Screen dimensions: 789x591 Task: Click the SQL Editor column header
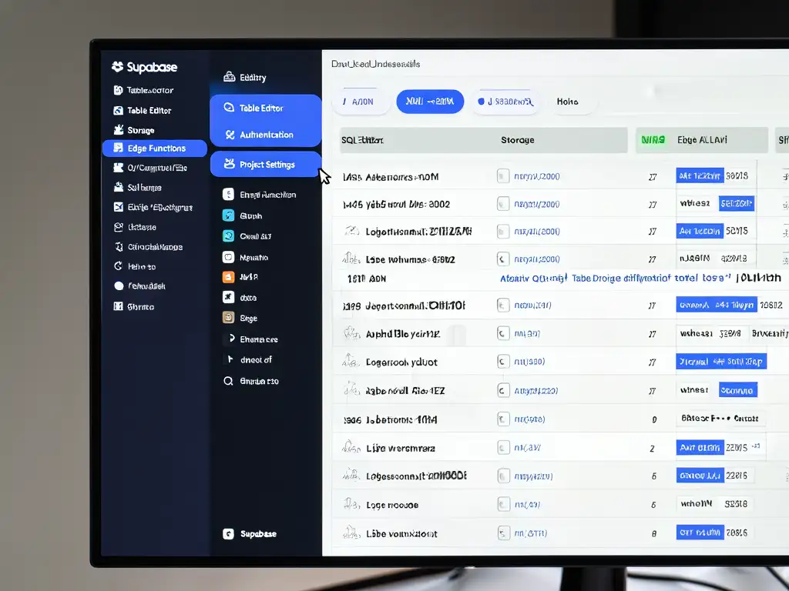pos(362,140)
